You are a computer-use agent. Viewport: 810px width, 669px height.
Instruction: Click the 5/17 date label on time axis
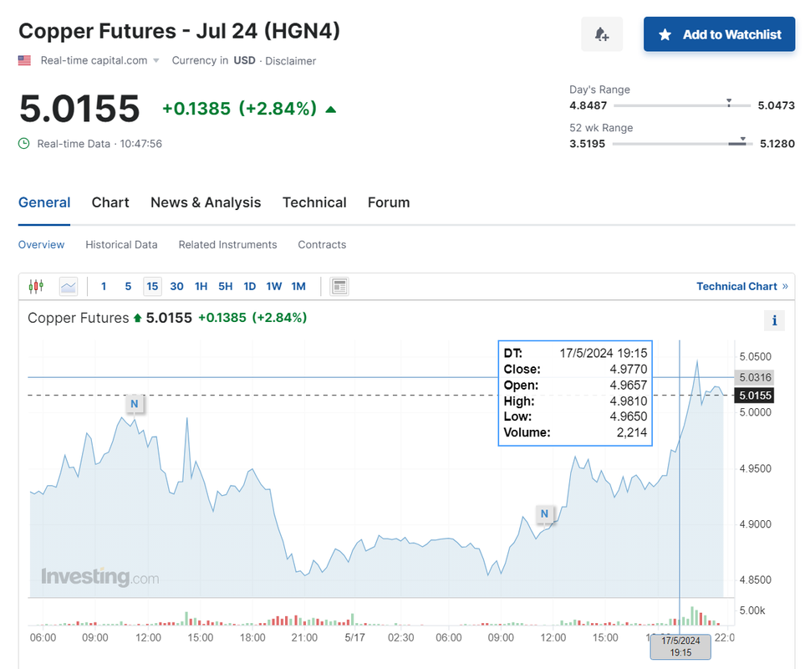coord(355,637)
